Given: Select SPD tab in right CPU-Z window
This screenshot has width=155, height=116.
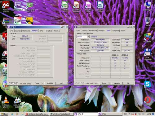Looking at the screenshot, I should 108,31.
